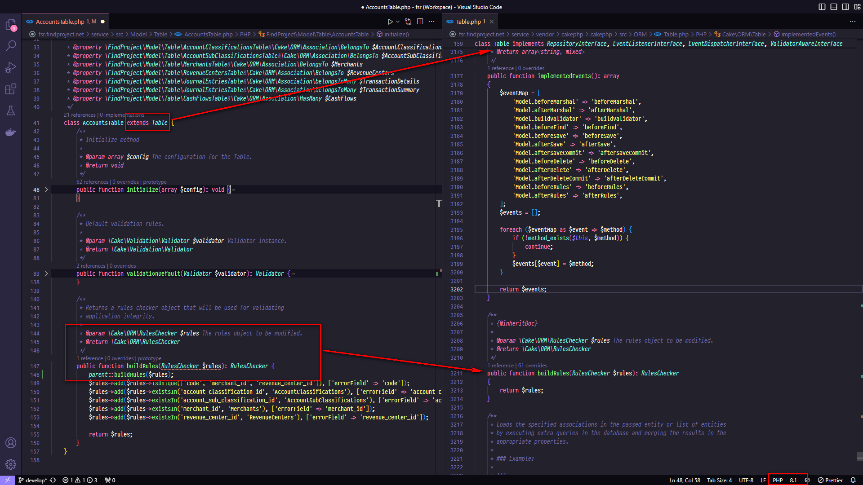
Task: Expand folded validationDefault function at line 89
Action: [x=46, y=273]
